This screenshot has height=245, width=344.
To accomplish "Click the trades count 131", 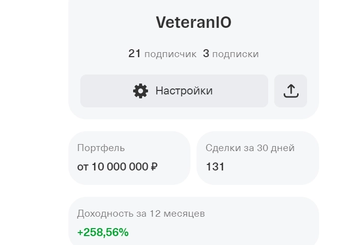I will pos(215,166).
